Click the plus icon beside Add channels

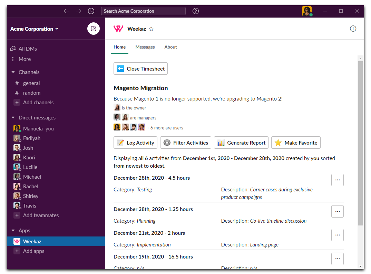[x=17, y=103]
